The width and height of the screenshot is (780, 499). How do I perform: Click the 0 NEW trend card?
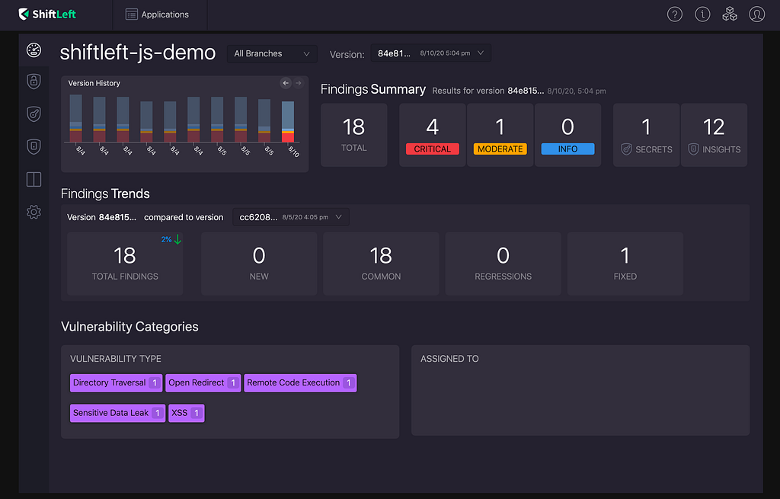tap(259, 264)
